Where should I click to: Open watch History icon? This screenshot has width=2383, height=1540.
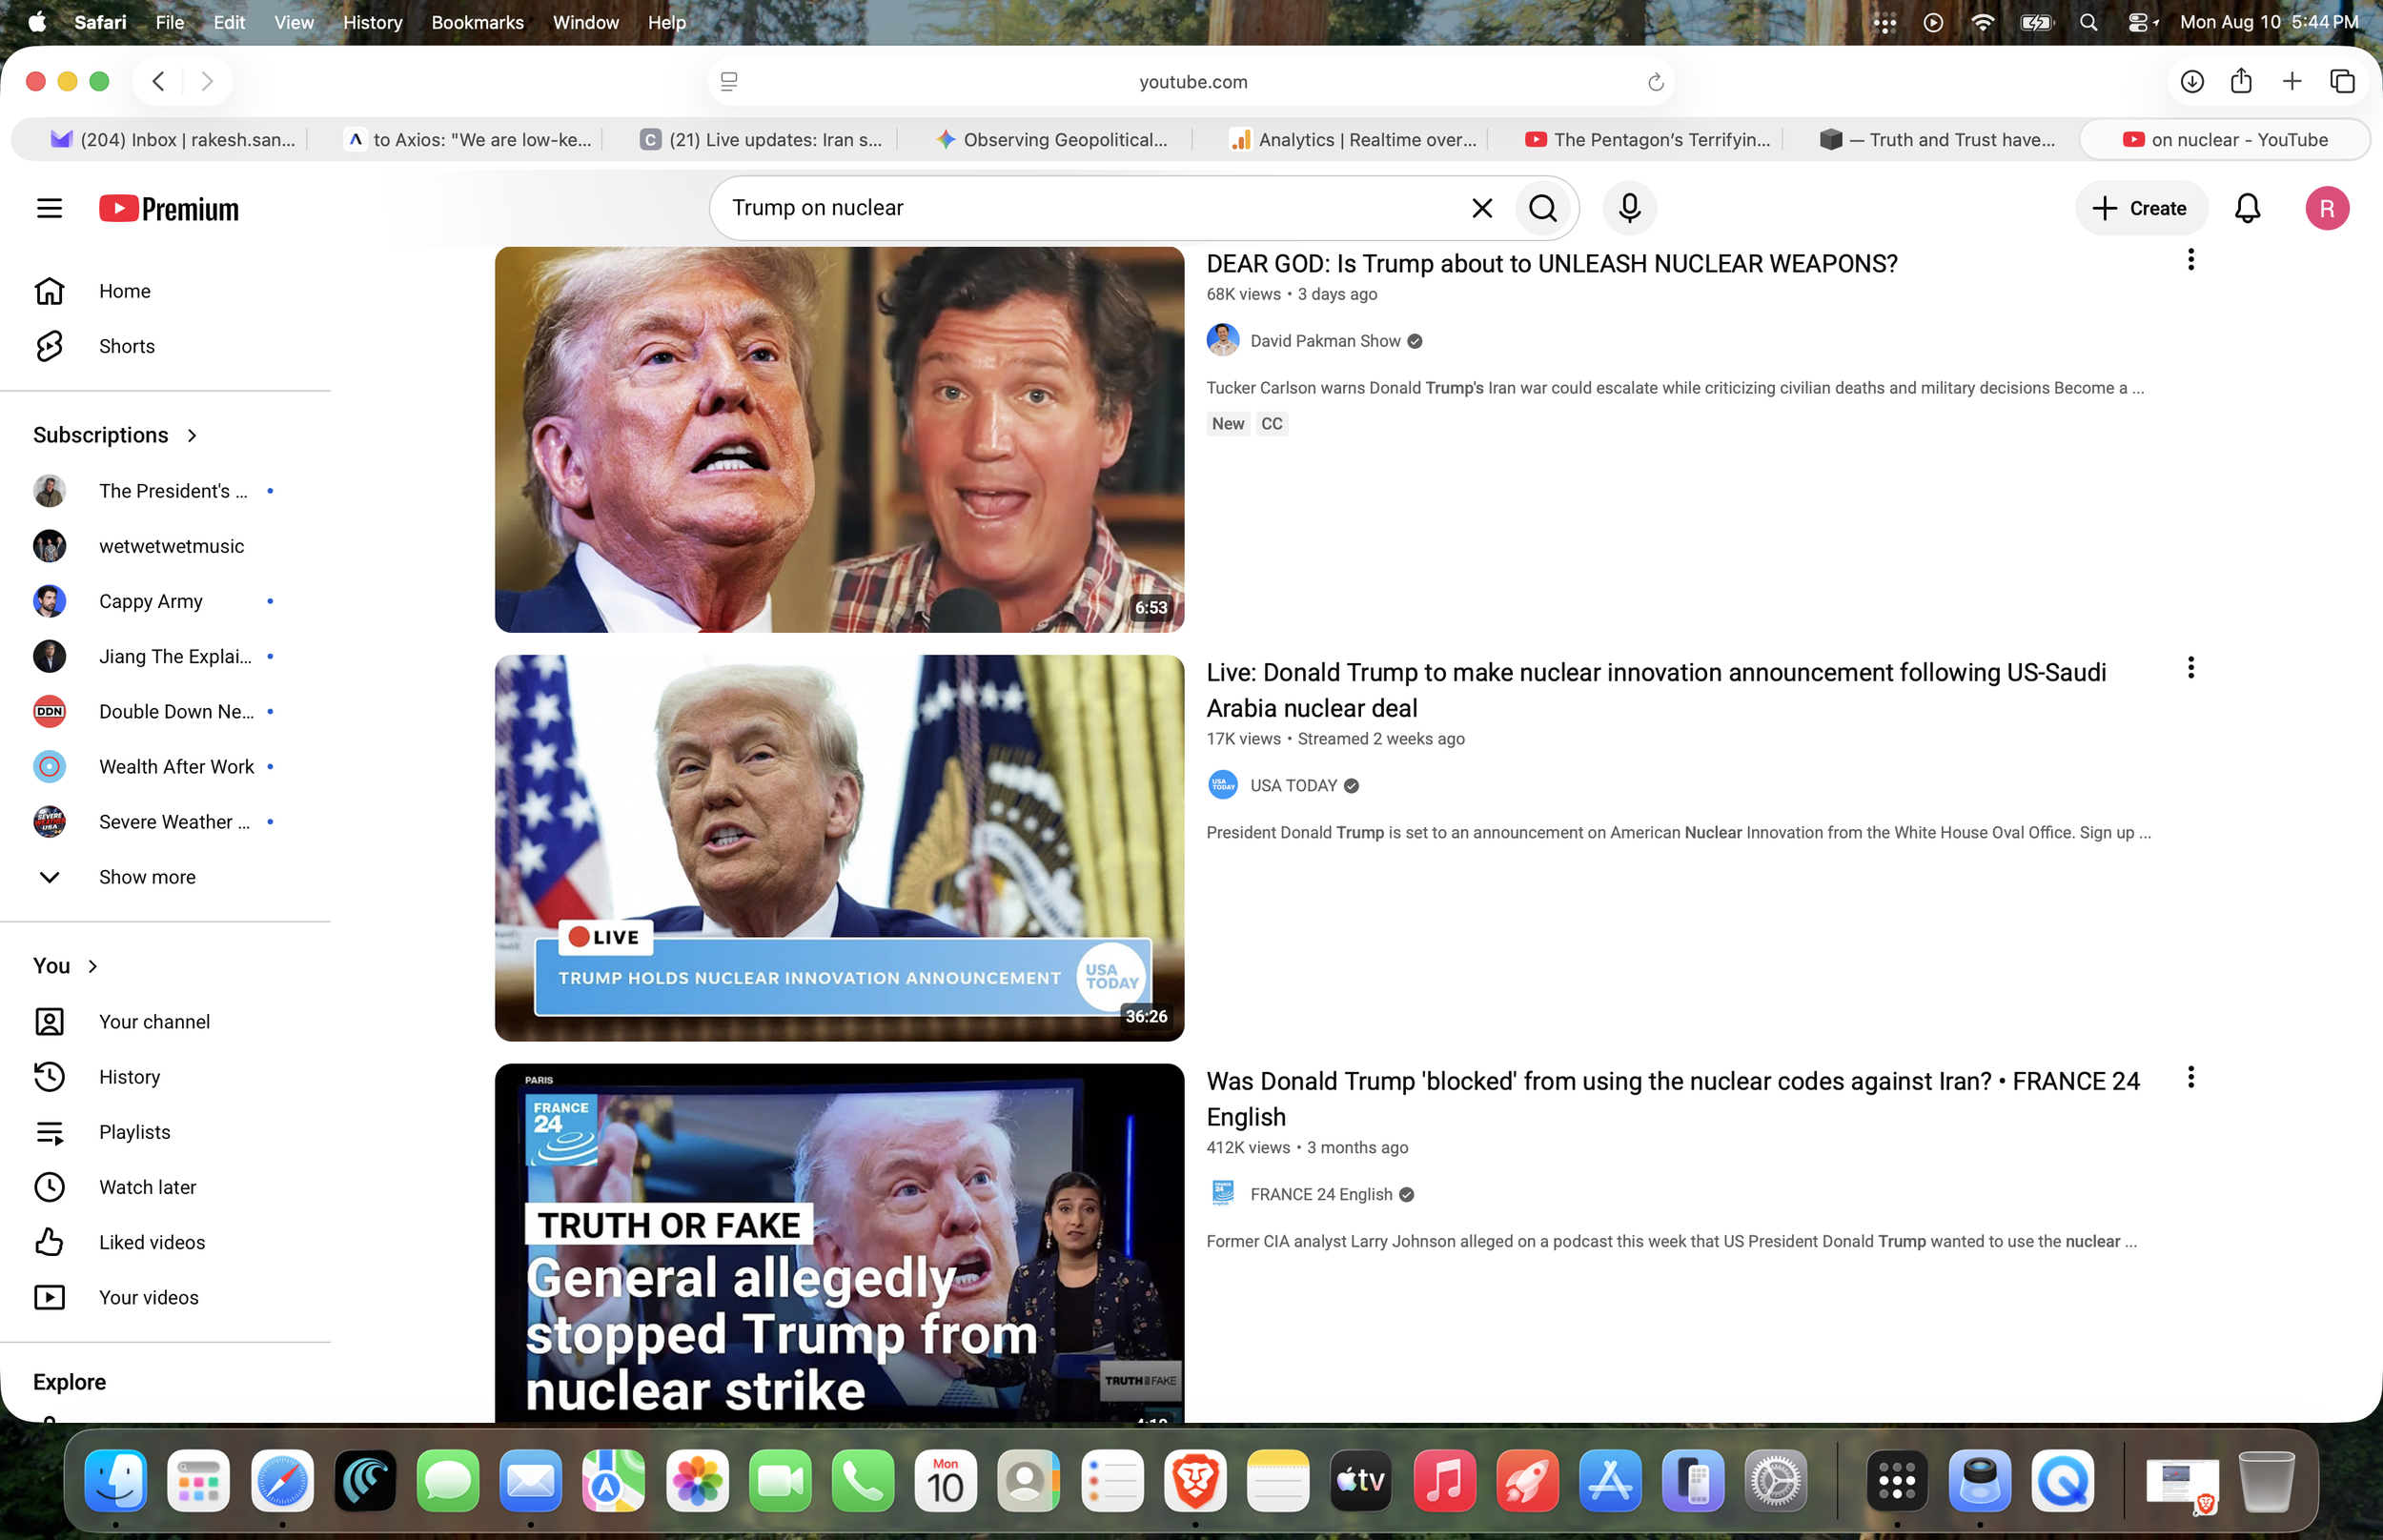(49, 1076)
